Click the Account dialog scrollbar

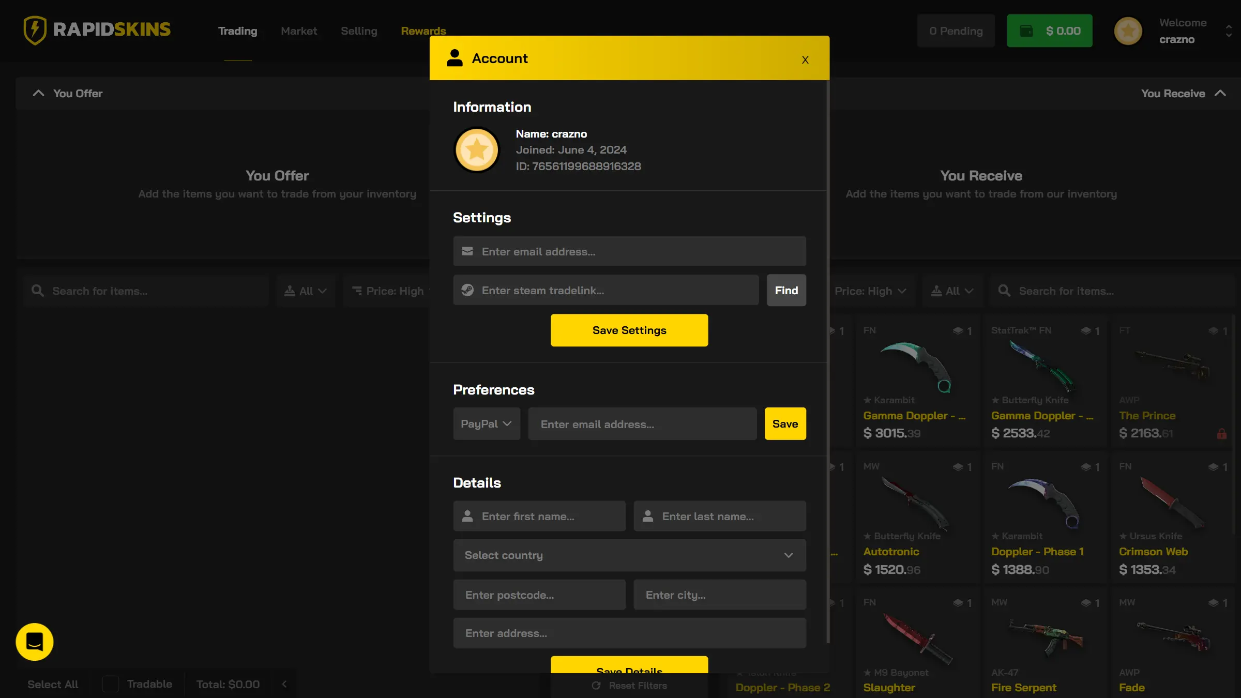(x=827, y=362)
